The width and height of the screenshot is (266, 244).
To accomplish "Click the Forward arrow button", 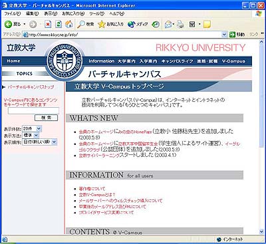I will click(33, 24).
